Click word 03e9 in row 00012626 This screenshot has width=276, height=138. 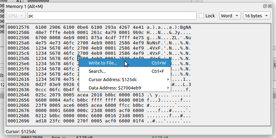pyautogui.click(x=55, y=85)
